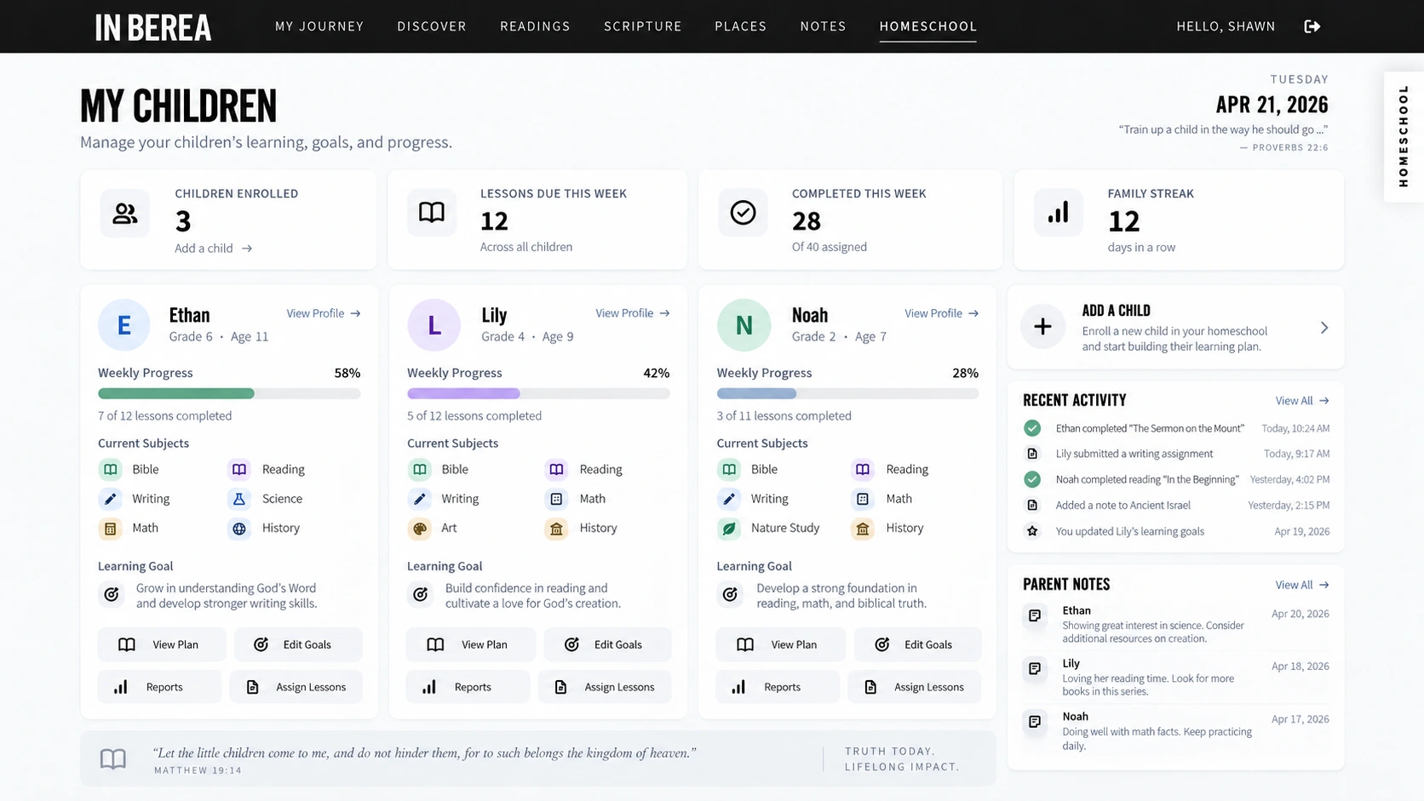This screenshot has width=1424, height=801.
Task: Click View All in Parent Notes
Action: (x=1302, y=585)
